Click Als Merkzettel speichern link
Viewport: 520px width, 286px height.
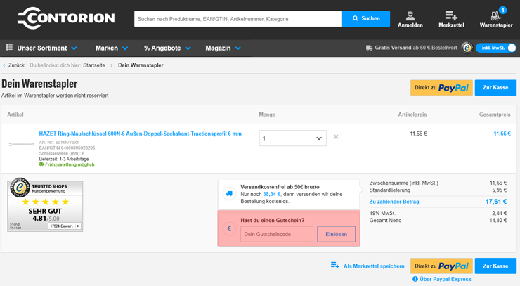(374, 266)
